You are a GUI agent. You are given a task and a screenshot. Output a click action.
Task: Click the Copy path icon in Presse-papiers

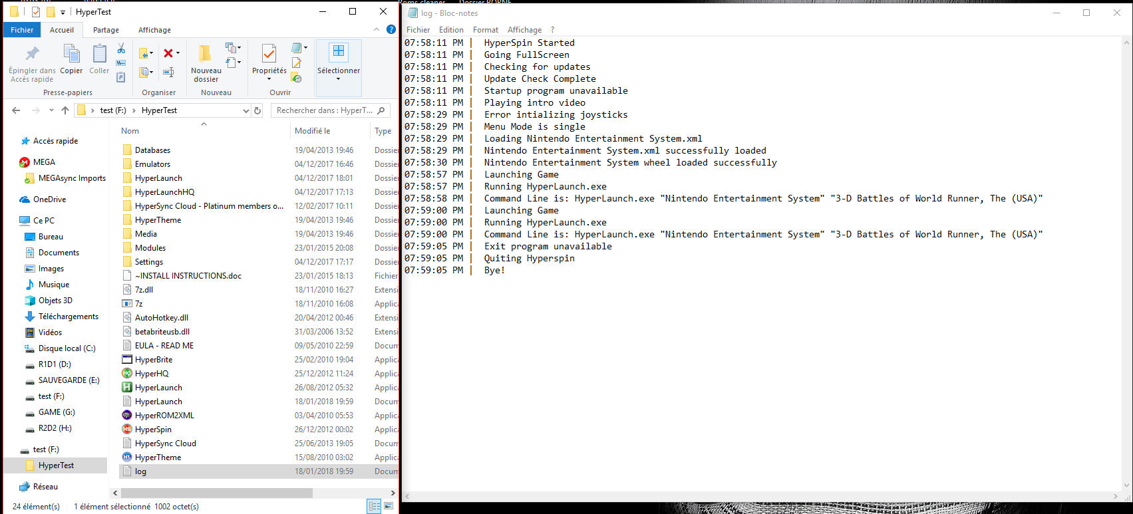[x=121, y=63]
